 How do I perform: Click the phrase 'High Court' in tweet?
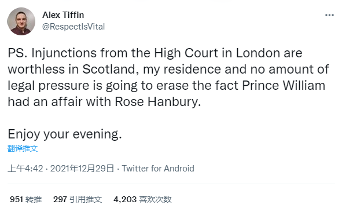click(186, 53)
